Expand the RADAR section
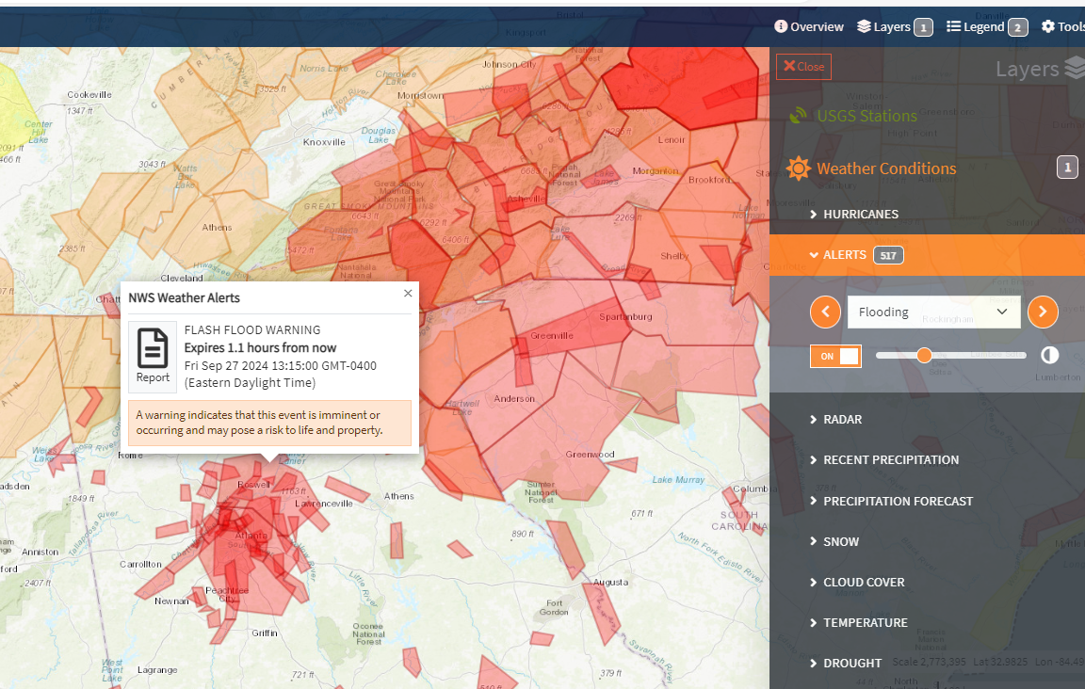 [845, 419]
